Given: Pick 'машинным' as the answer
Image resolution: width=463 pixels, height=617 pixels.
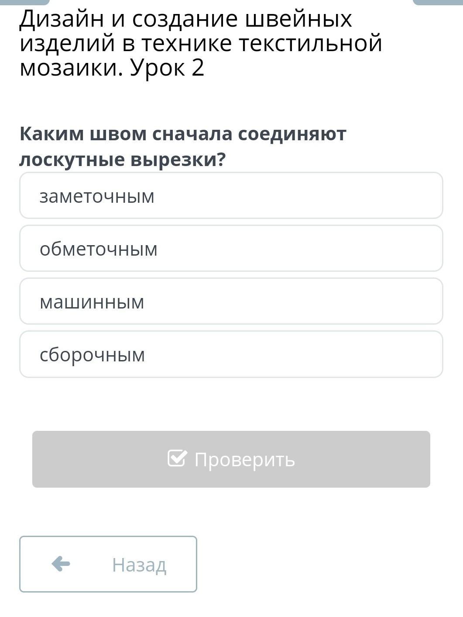Looking at the screenshot, I should click(x=231, y=301).
